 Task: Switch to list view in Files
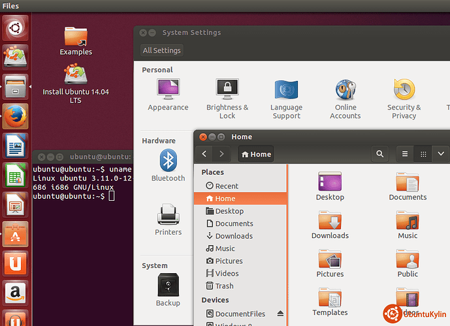click(405, 154)
